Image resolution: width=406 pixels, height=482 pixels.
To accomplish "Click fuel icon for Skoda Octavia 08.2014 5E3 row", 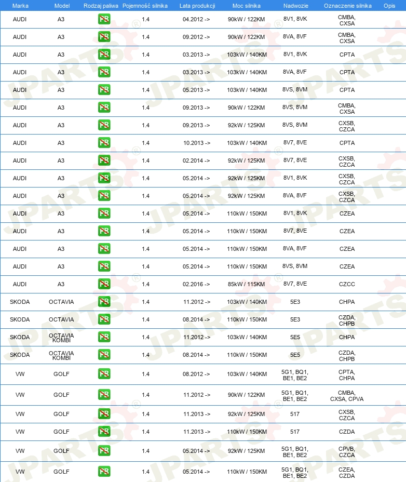I will pyautogui.click(x=104, y=319).
